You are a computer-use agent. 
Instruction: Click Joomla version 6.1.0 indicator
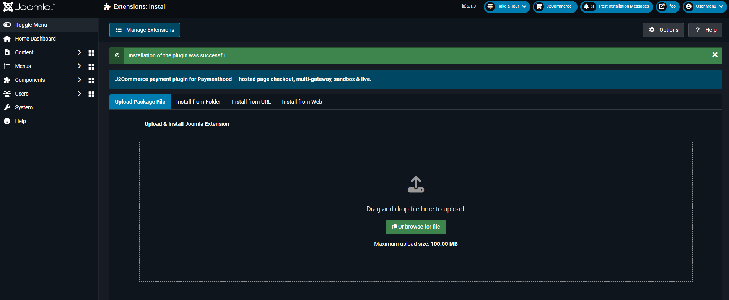[469, 6]
